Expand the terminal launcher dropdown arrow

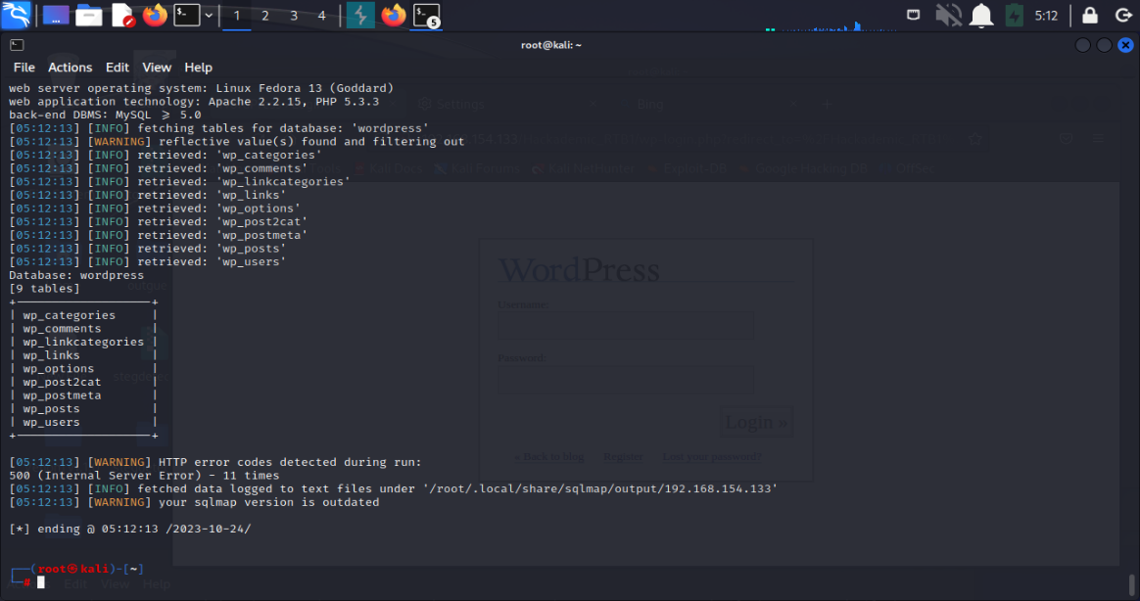pyautogui.click(x=209, y=16)
